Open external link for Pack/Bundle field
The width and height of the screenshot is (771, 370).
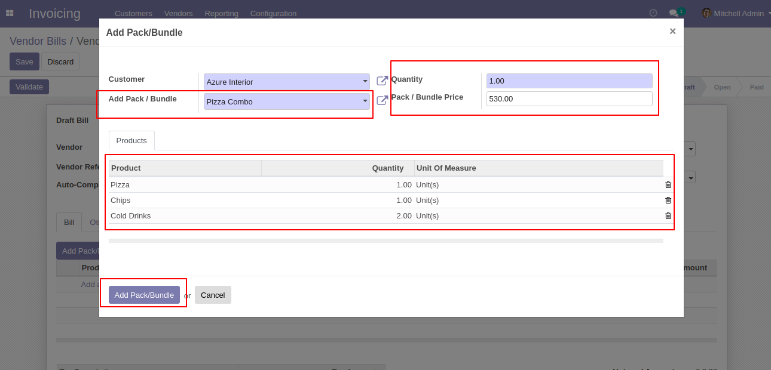coord(383,100)
